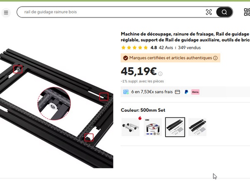Click Marques certifiées et articles authentiques banner
This screenshot has width=250, height=187.
[170, 58]
